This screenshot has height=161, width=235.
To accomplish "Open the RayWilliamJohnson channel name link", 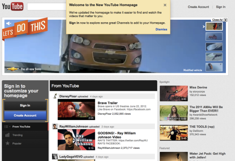I will coord(74,127).
